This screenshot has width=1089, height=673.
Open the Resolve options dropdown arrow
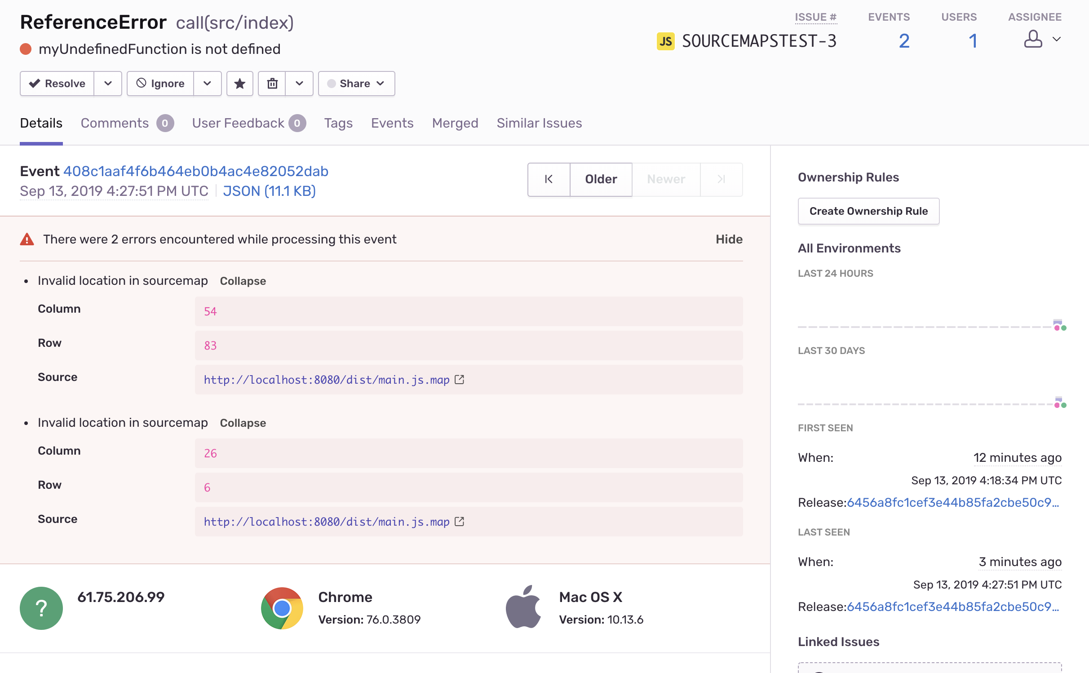108,84
